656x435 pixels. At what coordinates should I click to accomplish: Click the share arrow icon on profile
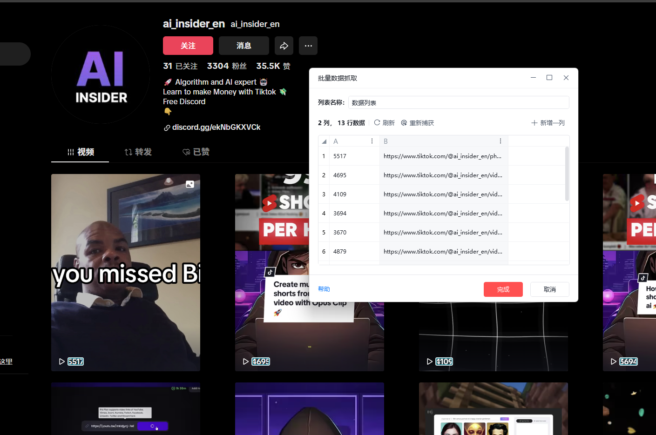click(x=284, y=46)
